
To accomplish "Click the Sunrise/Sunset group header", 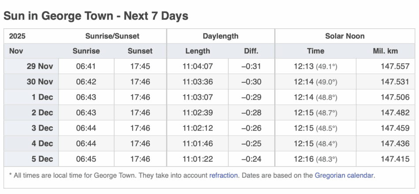I will click(x=112, y=36).
